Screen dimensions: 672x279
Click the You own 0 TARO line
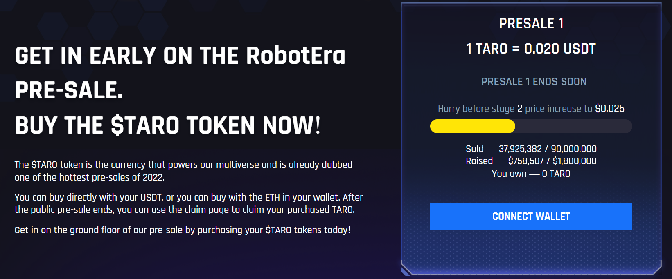[531, 174]
